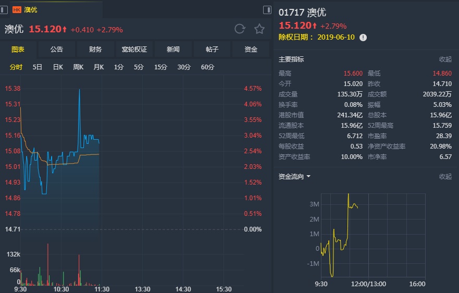Image resolution: width=459 pixels, height=293 pixels.
Task: Open the 新闻 tab
Action: click(173, 50)
